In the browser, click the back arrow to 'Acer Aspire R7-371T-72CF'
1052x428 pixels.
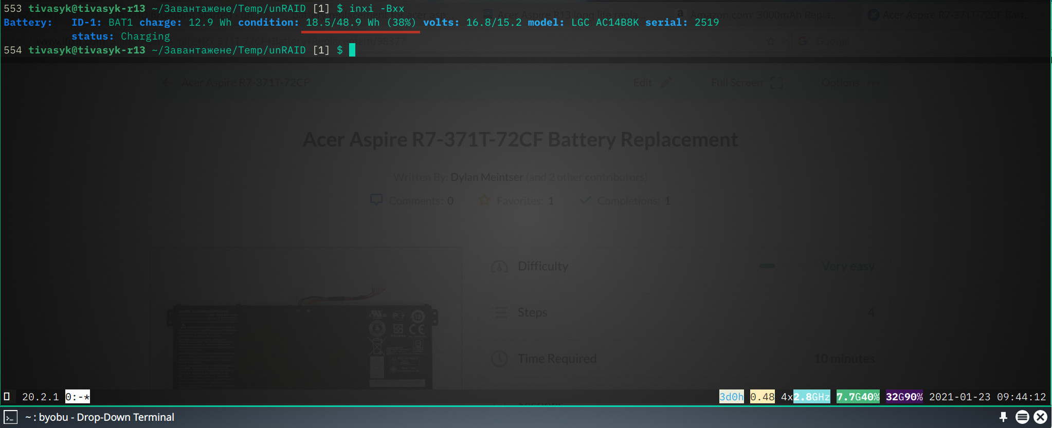tap(167, 83)
